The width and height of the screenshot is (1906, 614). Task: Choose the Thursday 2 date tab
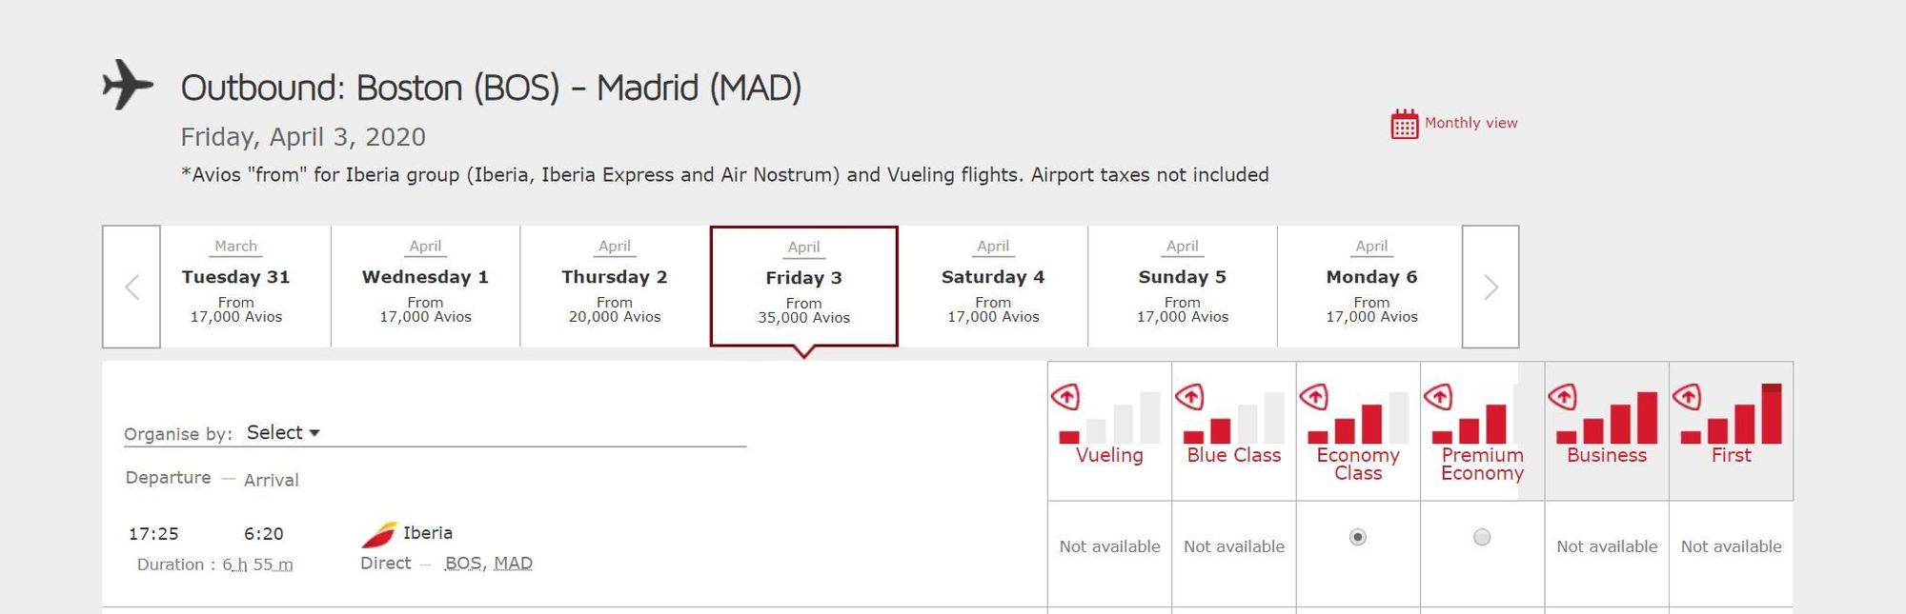click(x=615, y=287)
